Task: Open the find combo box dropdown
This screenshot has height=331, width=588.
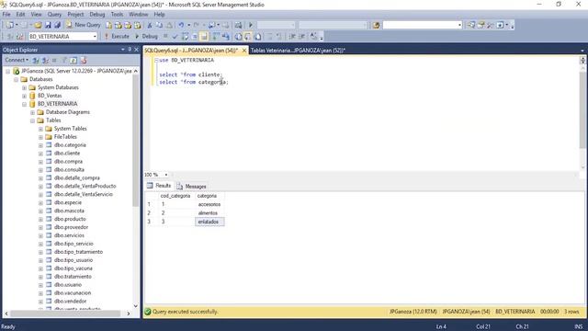Action: (459, 25)
